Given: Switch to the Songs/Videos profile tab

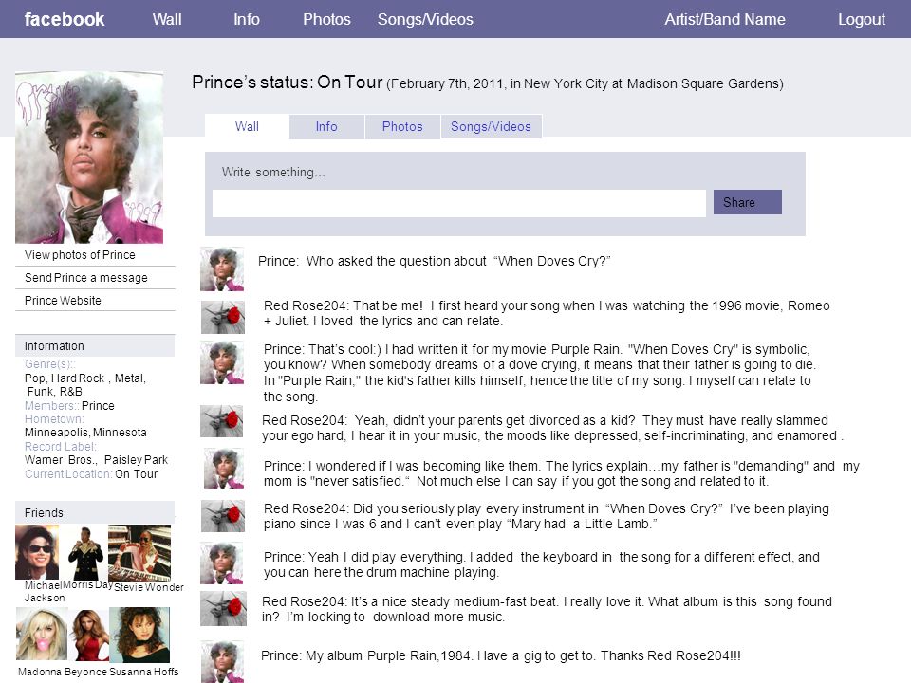Looking at the screenshot, I should (491, 126).
